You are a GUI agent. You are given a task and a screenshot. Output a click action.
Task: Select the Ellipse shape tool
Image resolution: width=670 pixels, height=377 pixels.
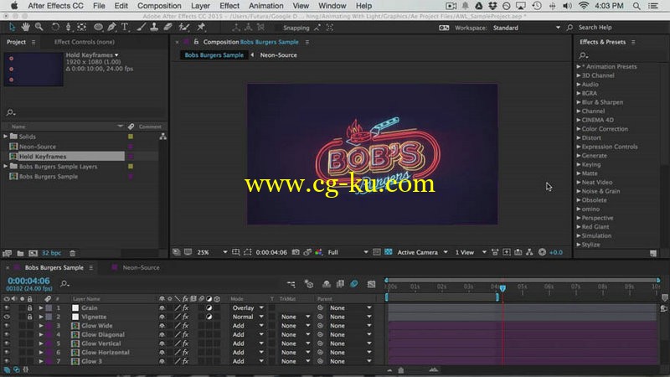(x=98, y=28)
